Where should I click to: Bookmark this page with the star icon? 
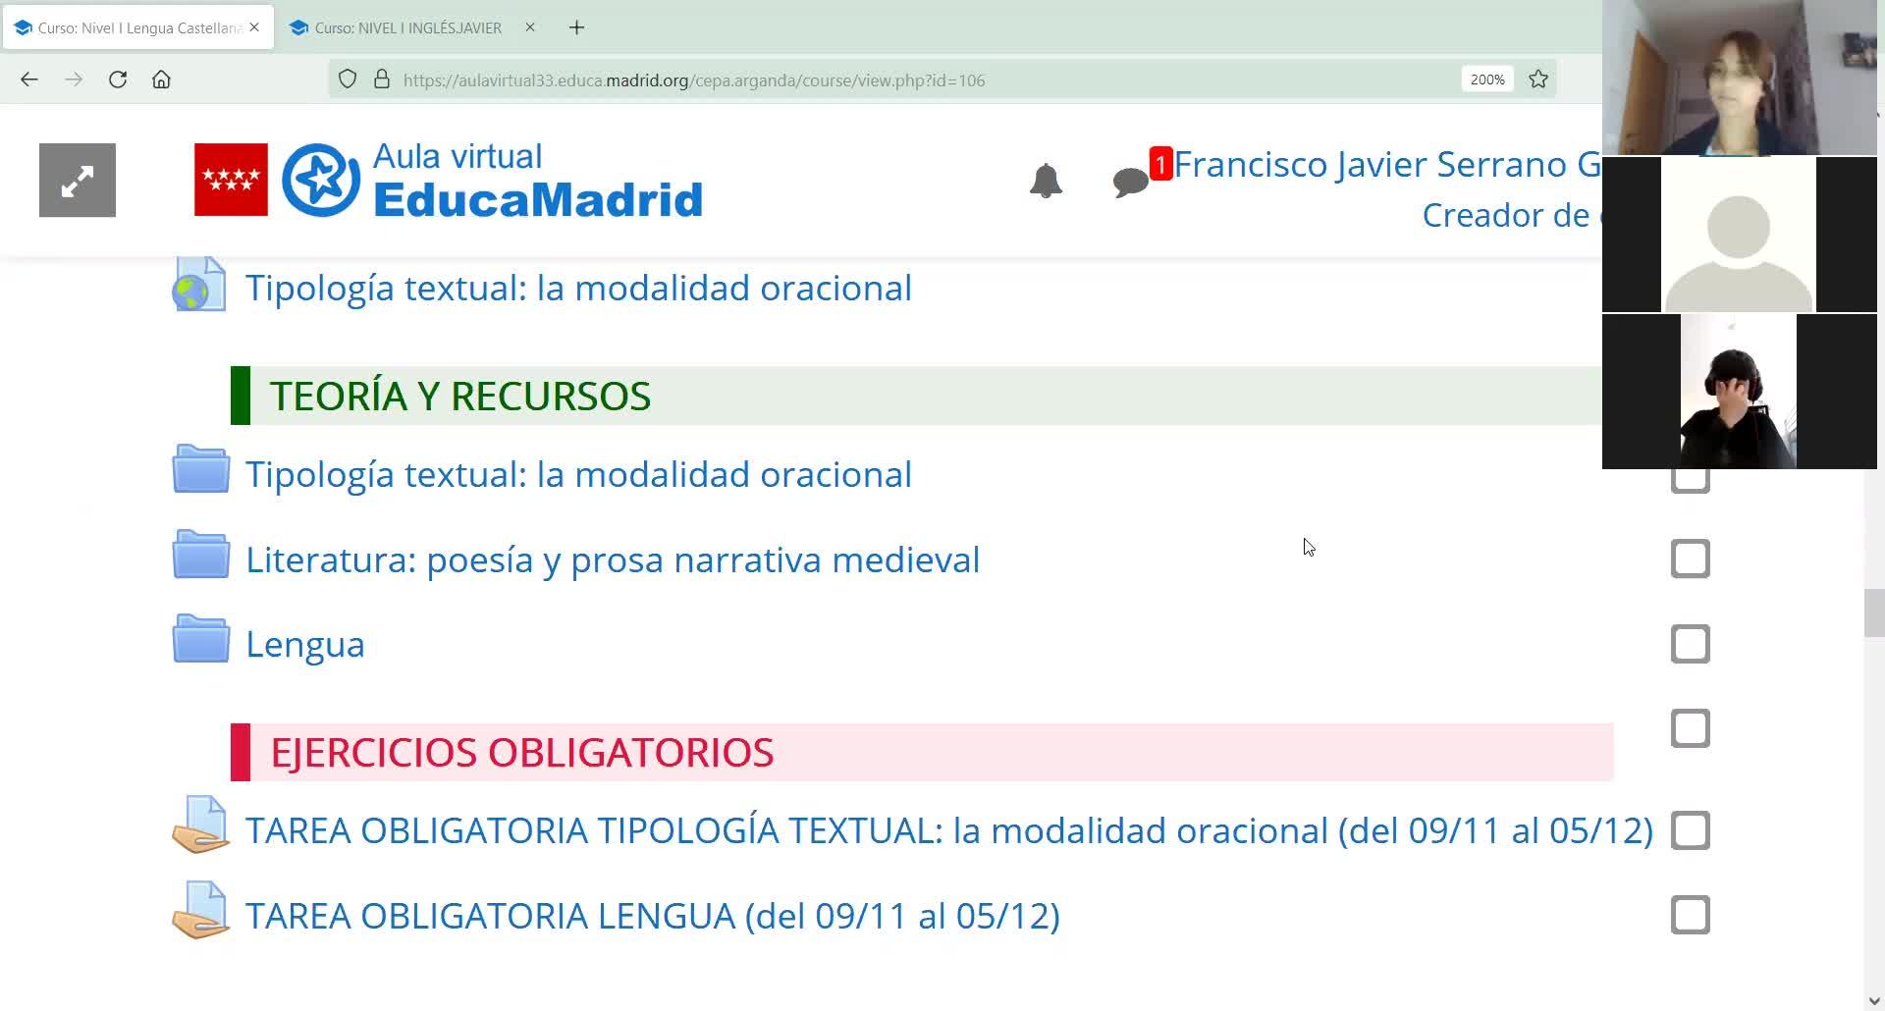[x=1538, y=80]
